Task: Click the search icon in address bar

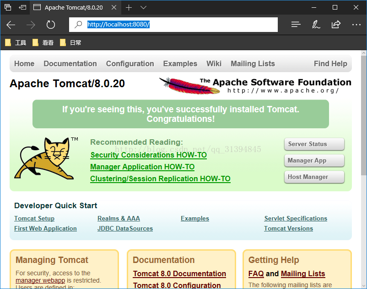Action: 78,25
